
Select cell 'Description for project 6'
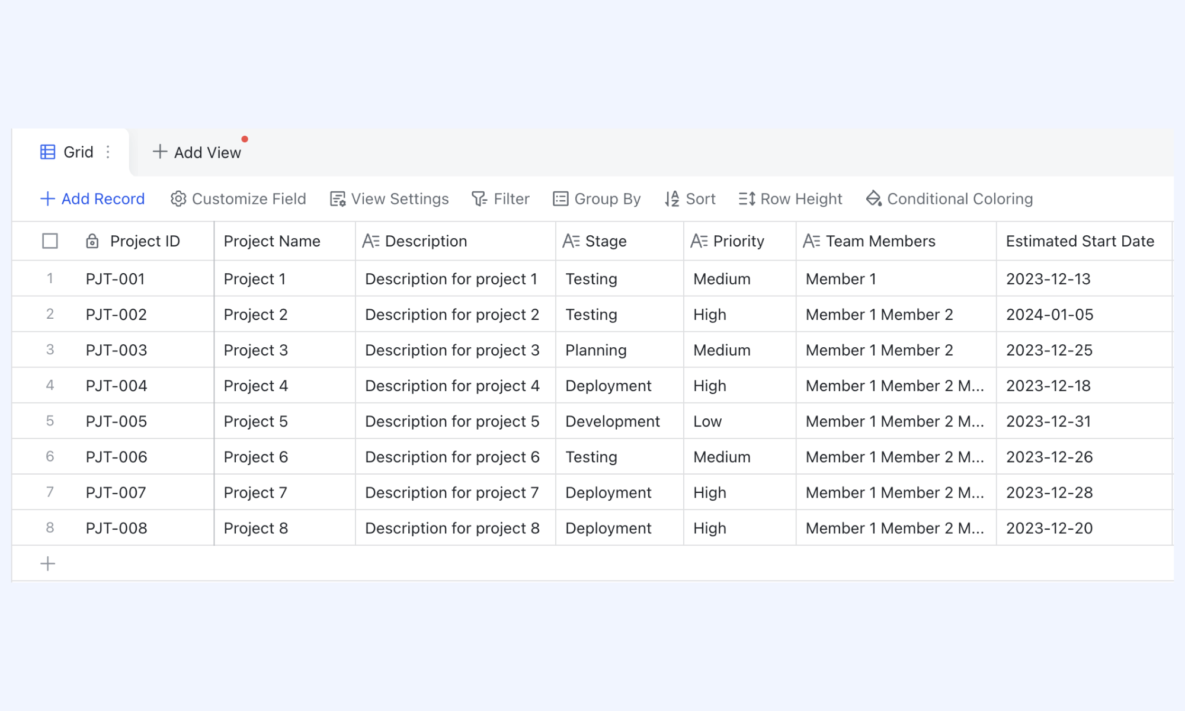(455, 457)
